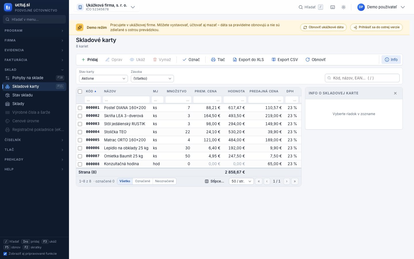Open the rows per page dropdown

241,181
